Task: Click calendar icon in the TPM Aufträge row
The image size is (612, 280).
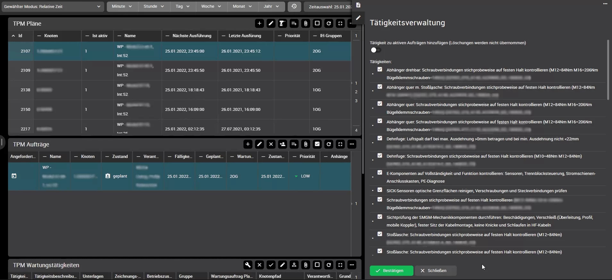Action: coord(14,176)
